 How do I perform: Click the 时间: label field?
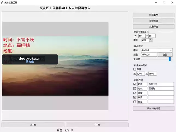coord(142,84)
